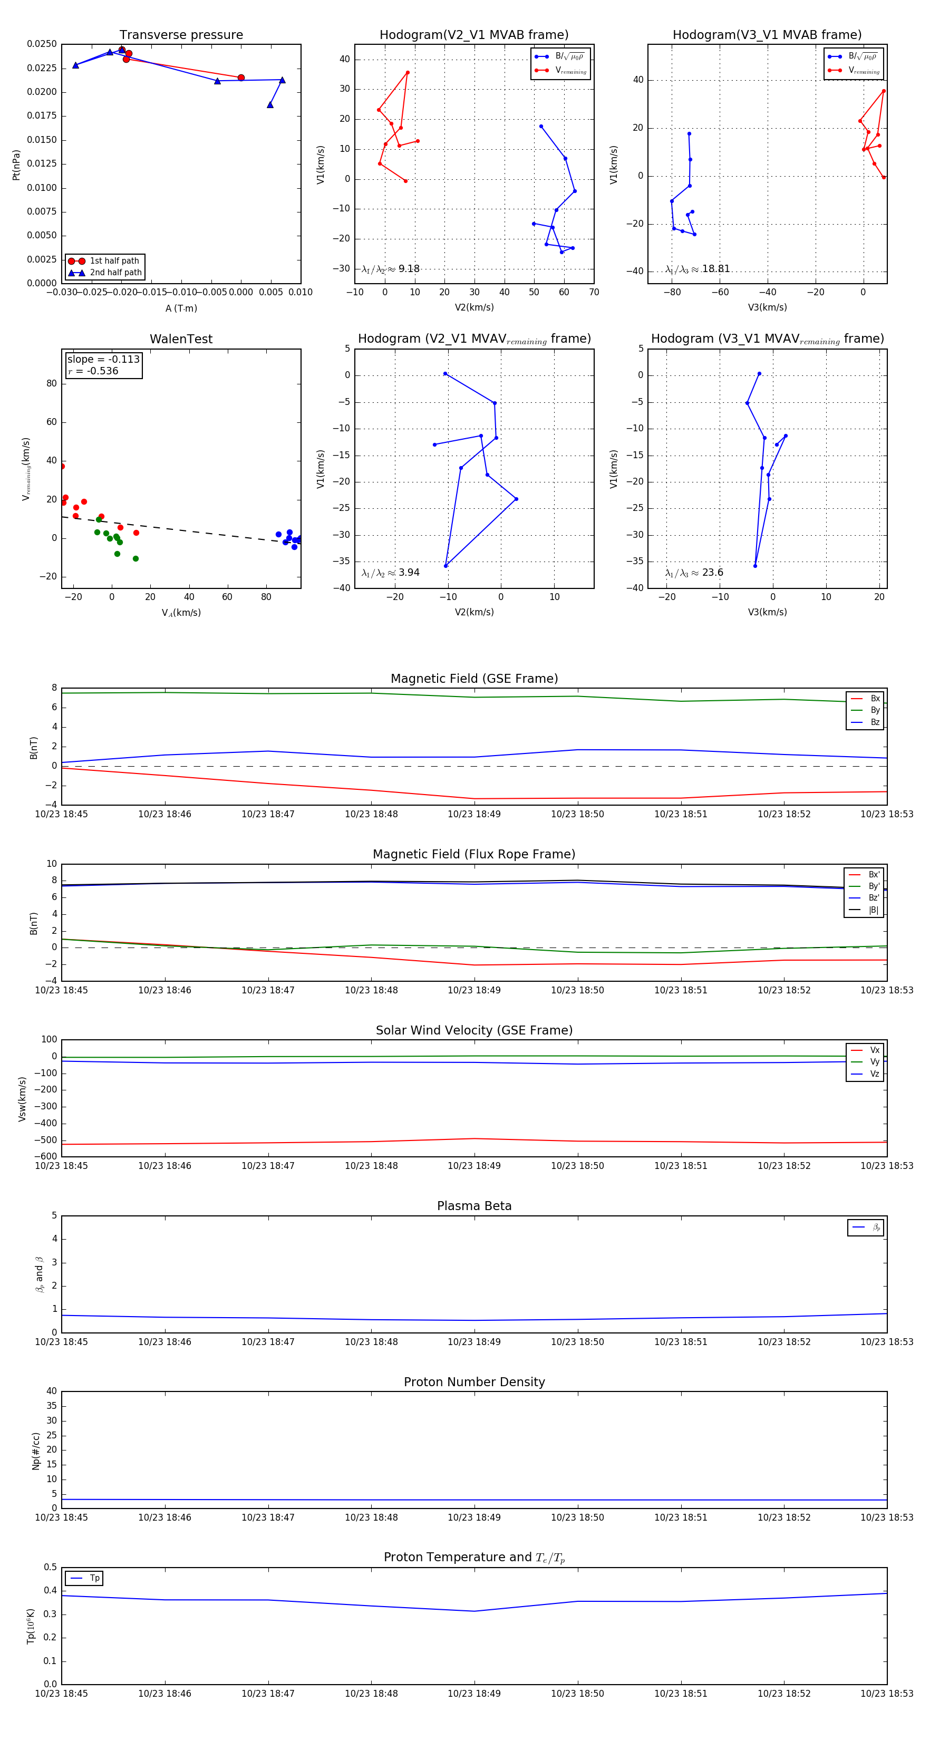Click the 'A (T·m)' x-axis label
Screen dimensions: 949x1740
tap(181, 308)
